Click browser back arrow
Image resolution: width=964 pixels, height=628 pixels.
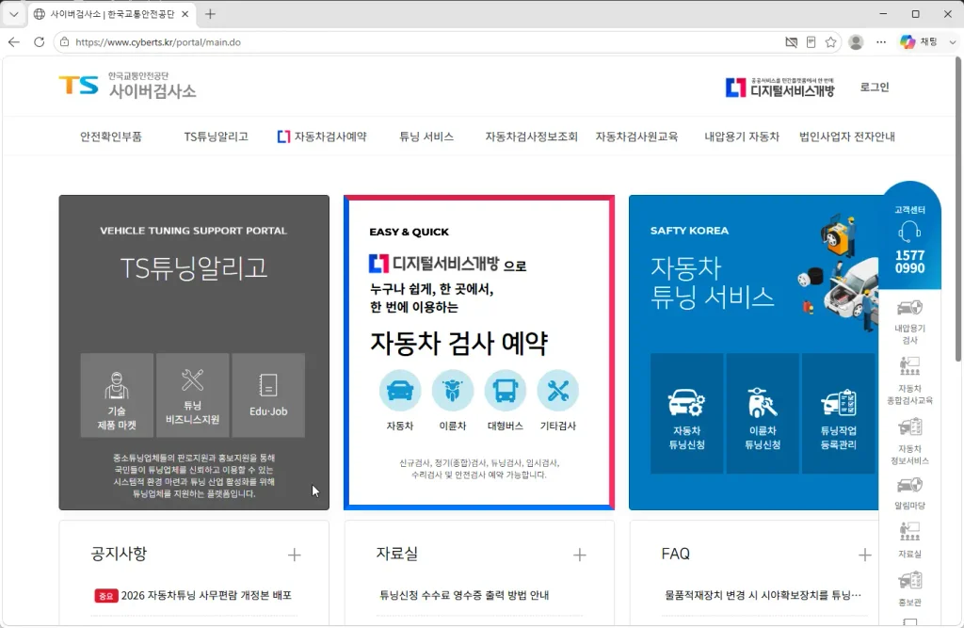click(13, 41)
